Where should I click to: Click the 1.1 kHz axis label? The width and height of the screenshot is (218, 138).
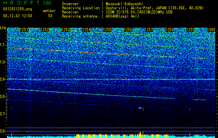tap(3, 45)
